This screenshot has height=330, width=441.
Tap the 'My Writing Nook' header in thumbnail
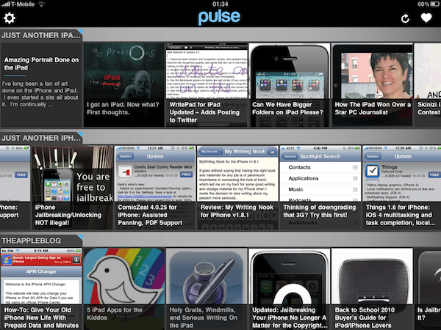245,152
